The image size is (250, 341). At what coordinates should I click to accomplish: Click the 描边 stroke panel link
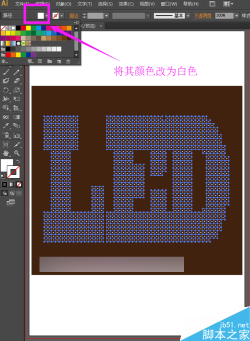[74, 15]
